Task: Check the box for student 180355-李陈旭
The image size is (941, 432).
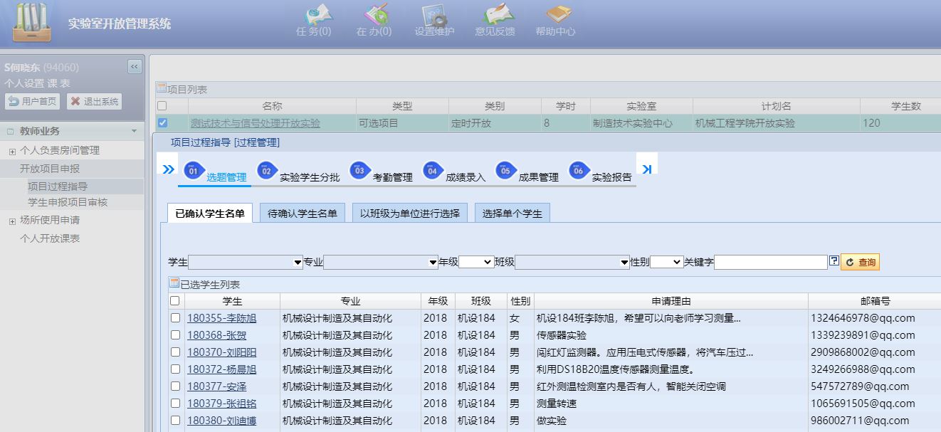Action: (x=175, y=318)
